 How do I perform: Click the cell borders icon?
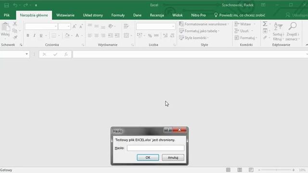[x=53, y=36]
